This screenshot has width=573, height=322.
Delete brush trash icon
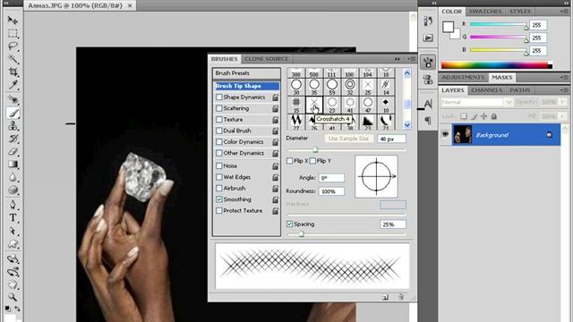click(x=401, y=297)
